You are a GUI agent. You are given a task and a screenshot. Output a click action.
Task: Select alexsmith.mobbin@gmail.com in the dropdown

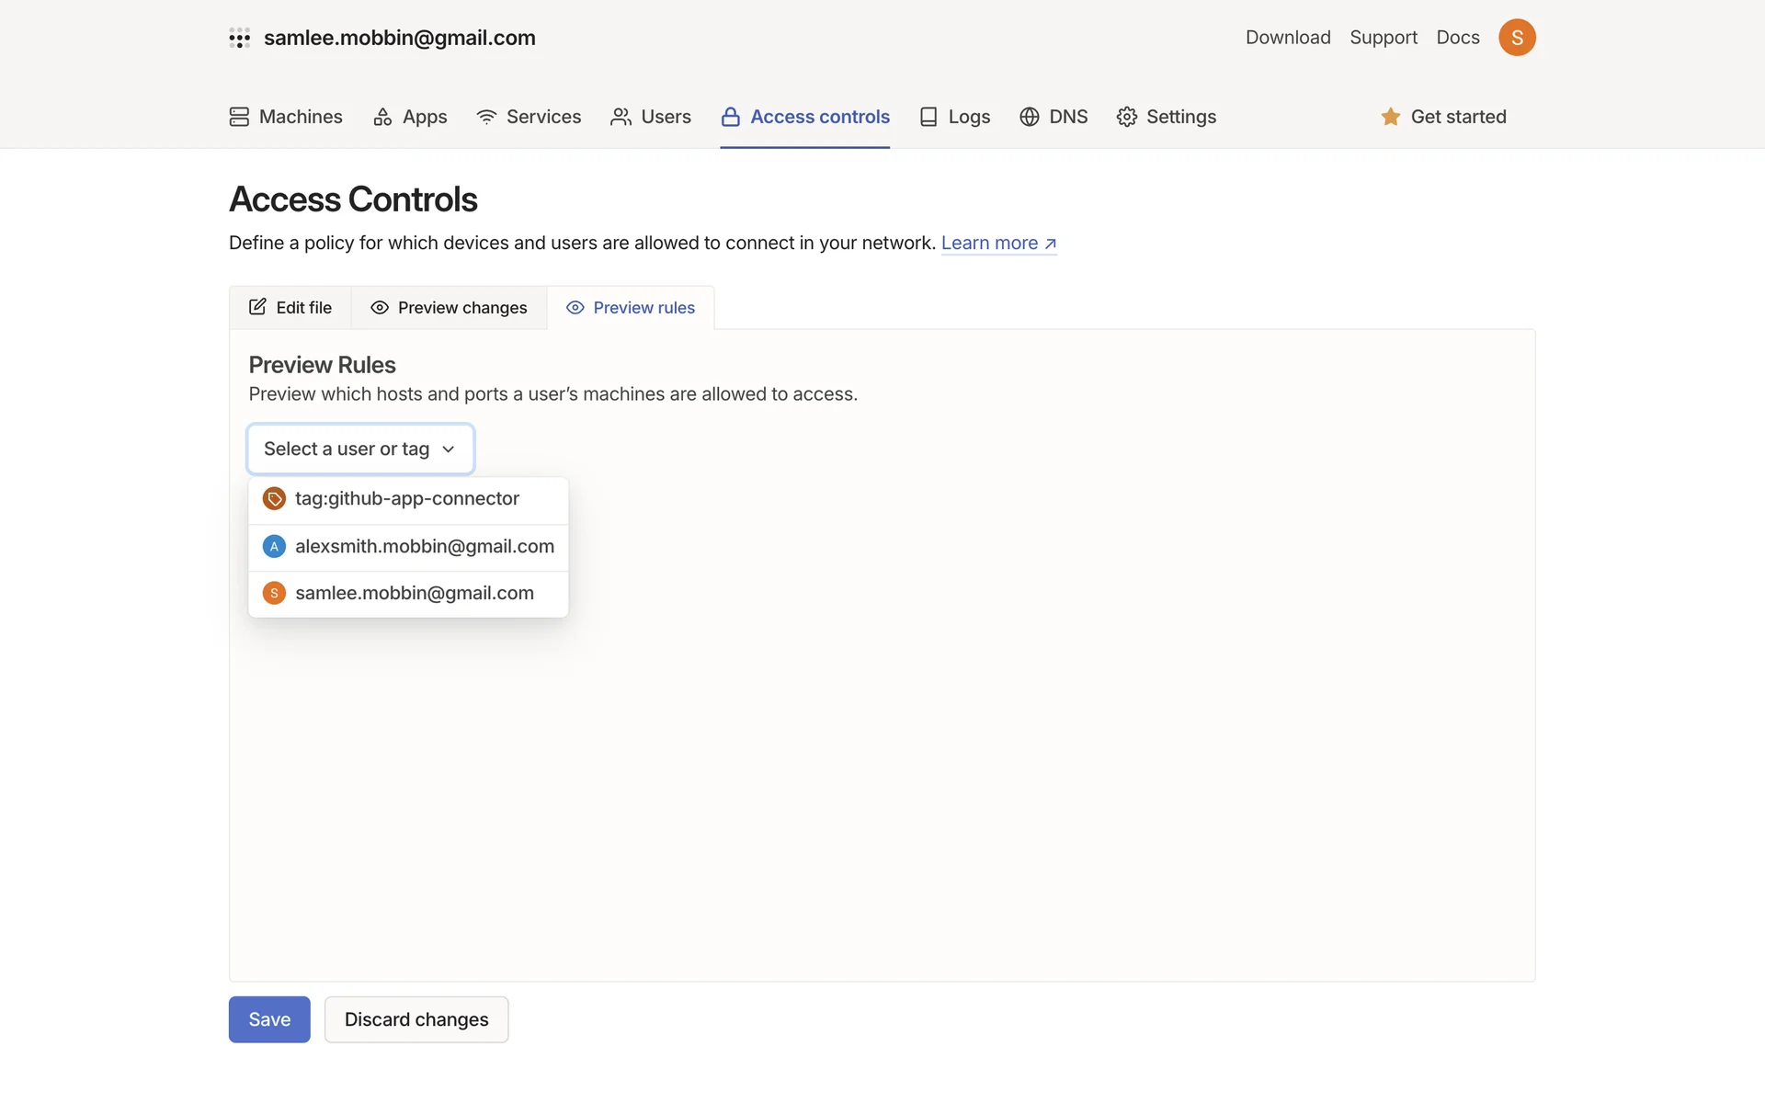424,546
